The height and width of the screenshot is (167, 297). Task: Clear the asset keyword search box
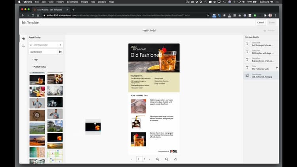(x=61, y=45)
